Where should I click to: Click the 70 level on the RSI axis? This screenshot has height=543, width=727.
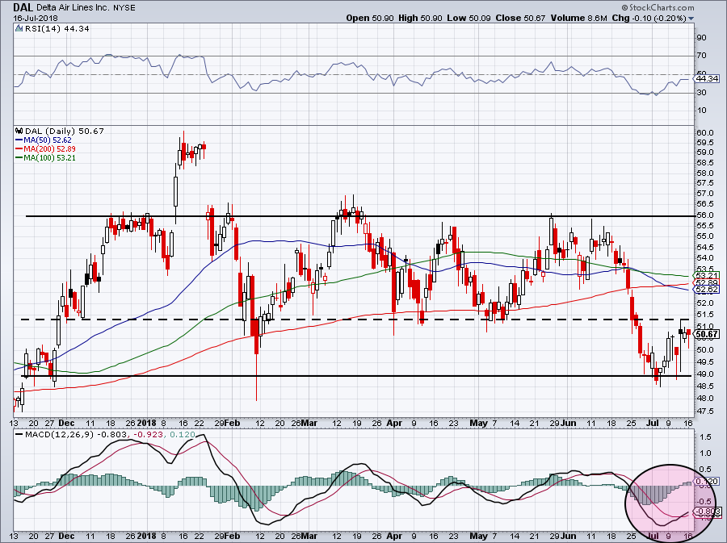pyautogui.click(x=702, y=56)
